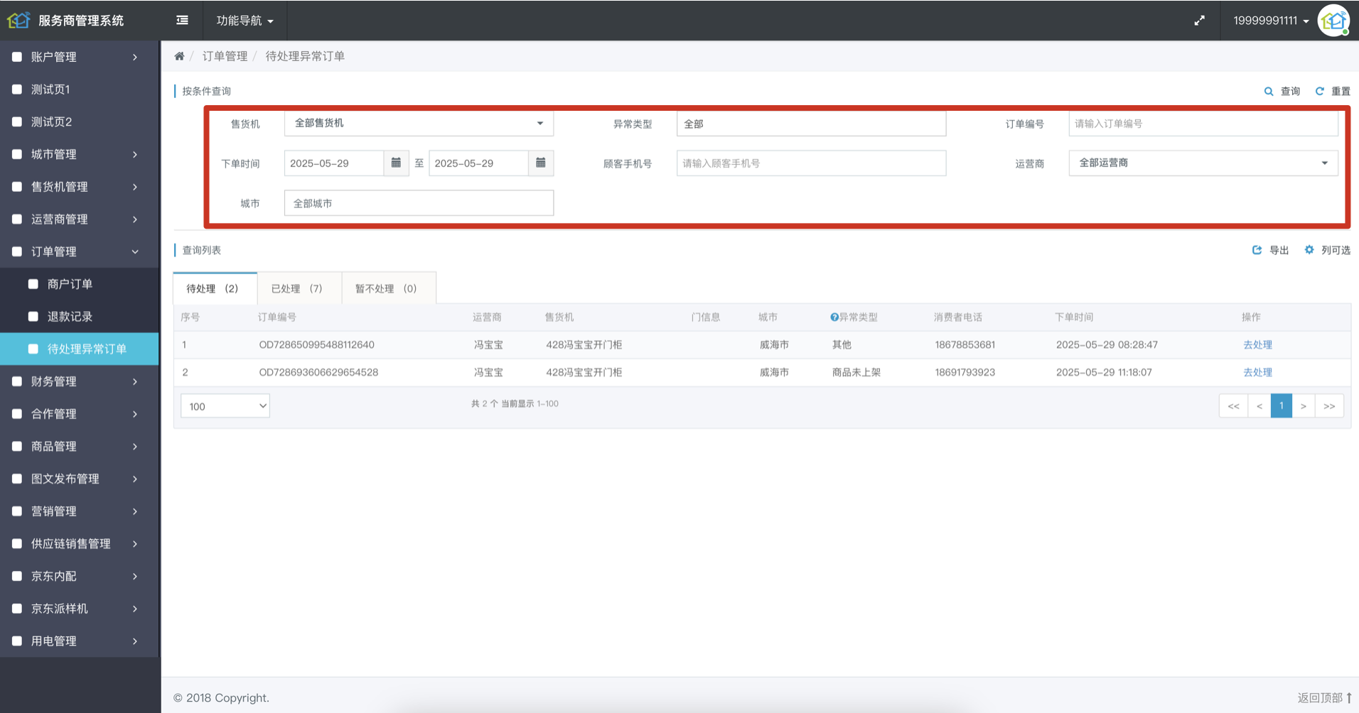Open the page size 100 dropdown
This screenshot has height=713, width=1359.
225,406
